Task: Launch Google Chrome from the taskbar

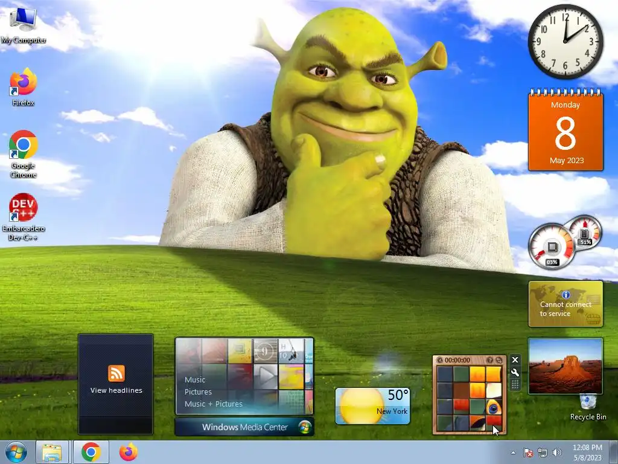Action: (x=91, y=452)
